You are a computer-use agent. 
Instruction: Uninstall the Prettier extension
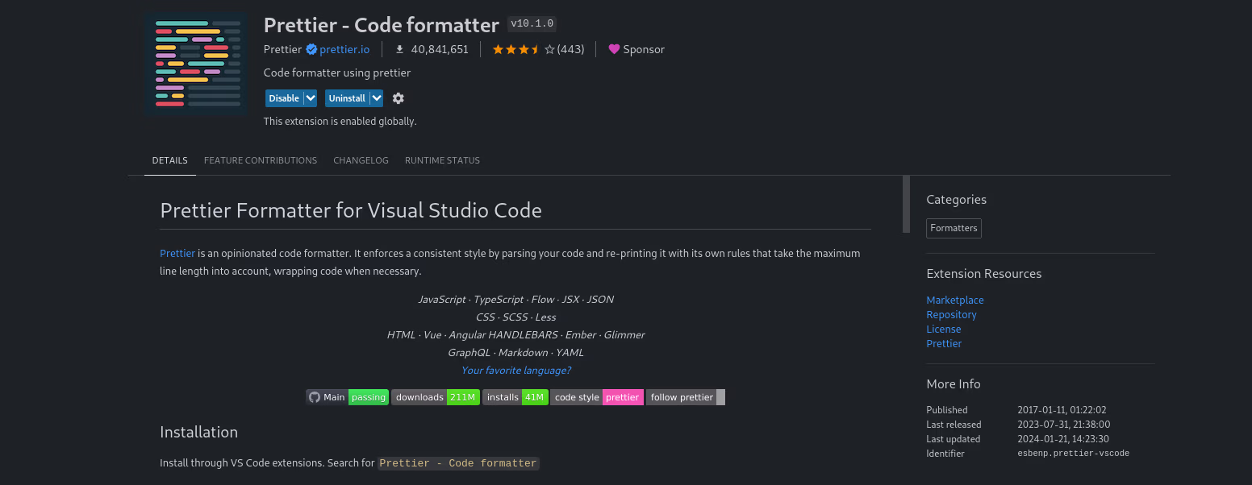pos(347,98)
